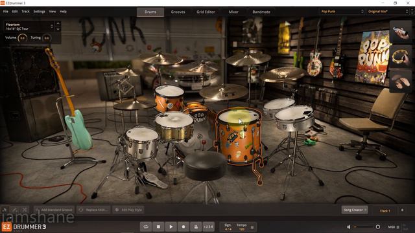This screenshot has height=233, width=415.
Task: Open tempo settings menu icon
Action: pos(252,227)
